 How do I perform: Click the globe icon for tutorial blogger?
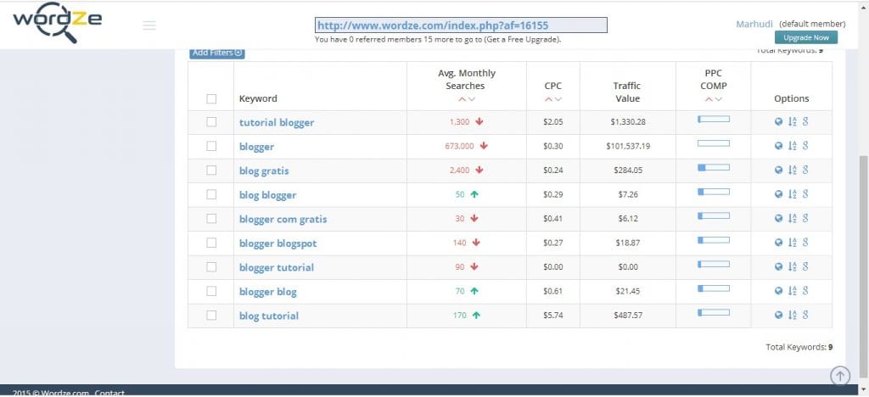point(779,122)
